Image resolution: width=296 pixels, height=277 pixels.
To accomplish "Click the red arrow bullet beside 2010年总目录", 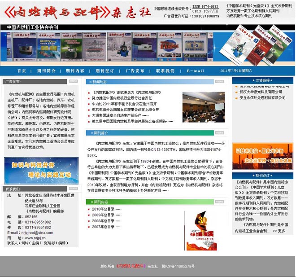I will point(89,209).
